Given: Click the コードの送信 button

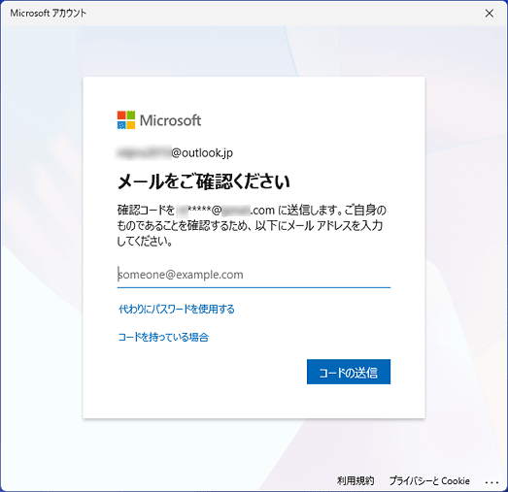Looking at the screenshot, I should [349, 372].
